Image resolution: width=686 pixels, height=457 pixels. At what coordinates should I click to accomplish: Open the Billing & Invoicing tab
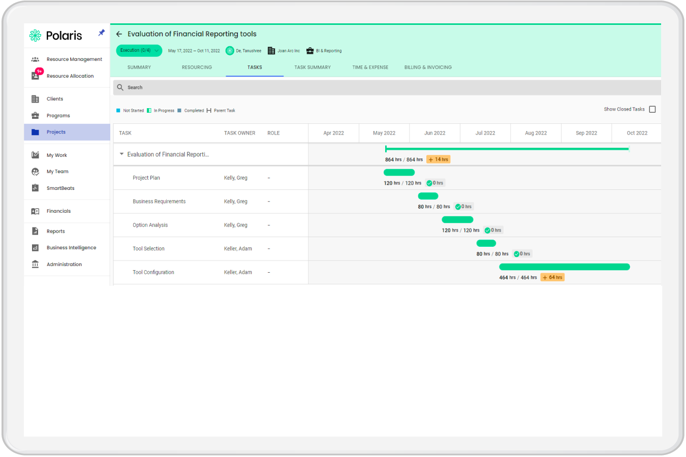[x=427, y=67]
